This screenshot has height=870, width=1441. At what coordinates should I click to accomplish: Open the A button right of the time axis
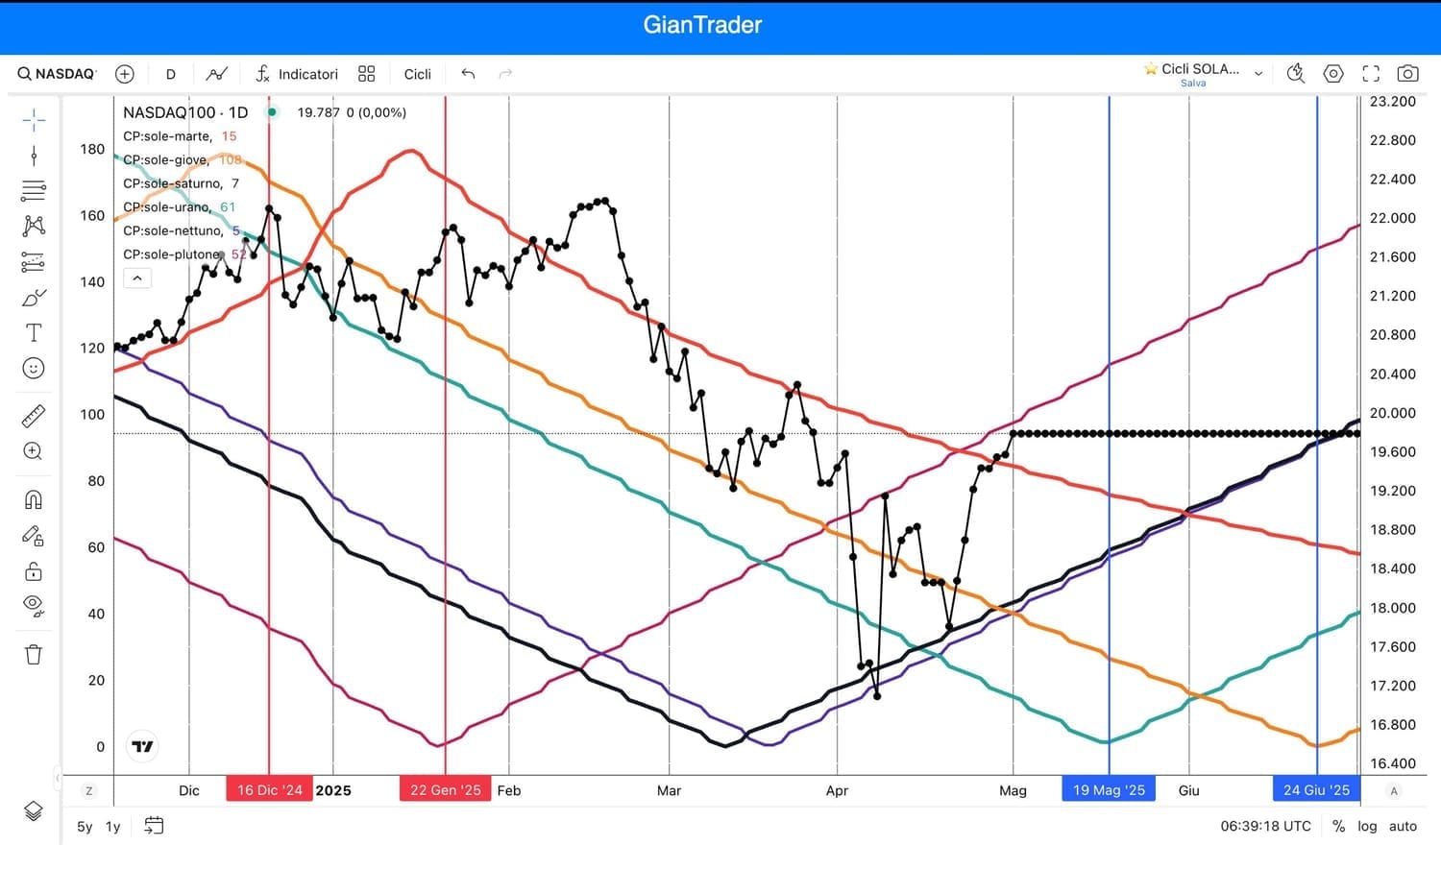[x=1394, y=791]
